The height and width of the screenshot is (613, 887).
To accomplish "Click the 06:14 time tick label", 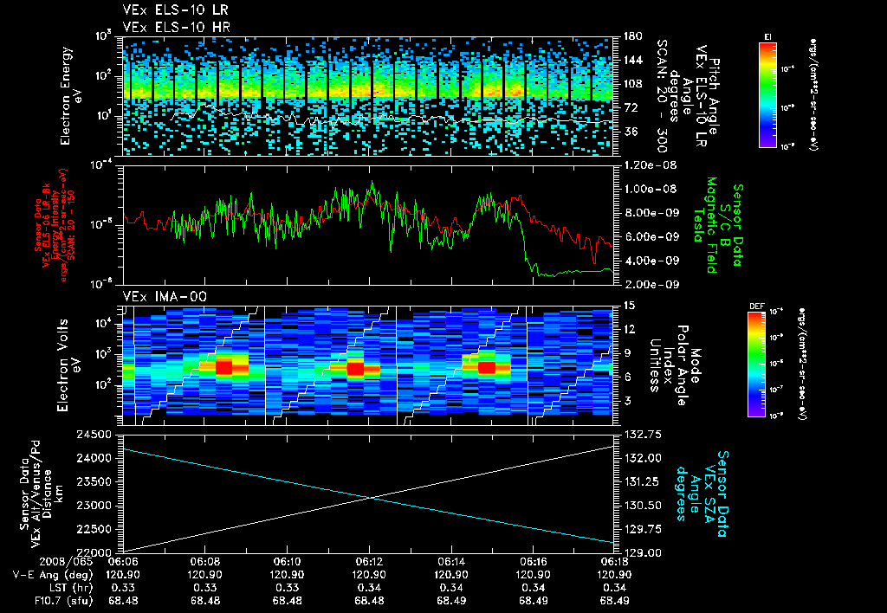I will [x=450, y=563].
